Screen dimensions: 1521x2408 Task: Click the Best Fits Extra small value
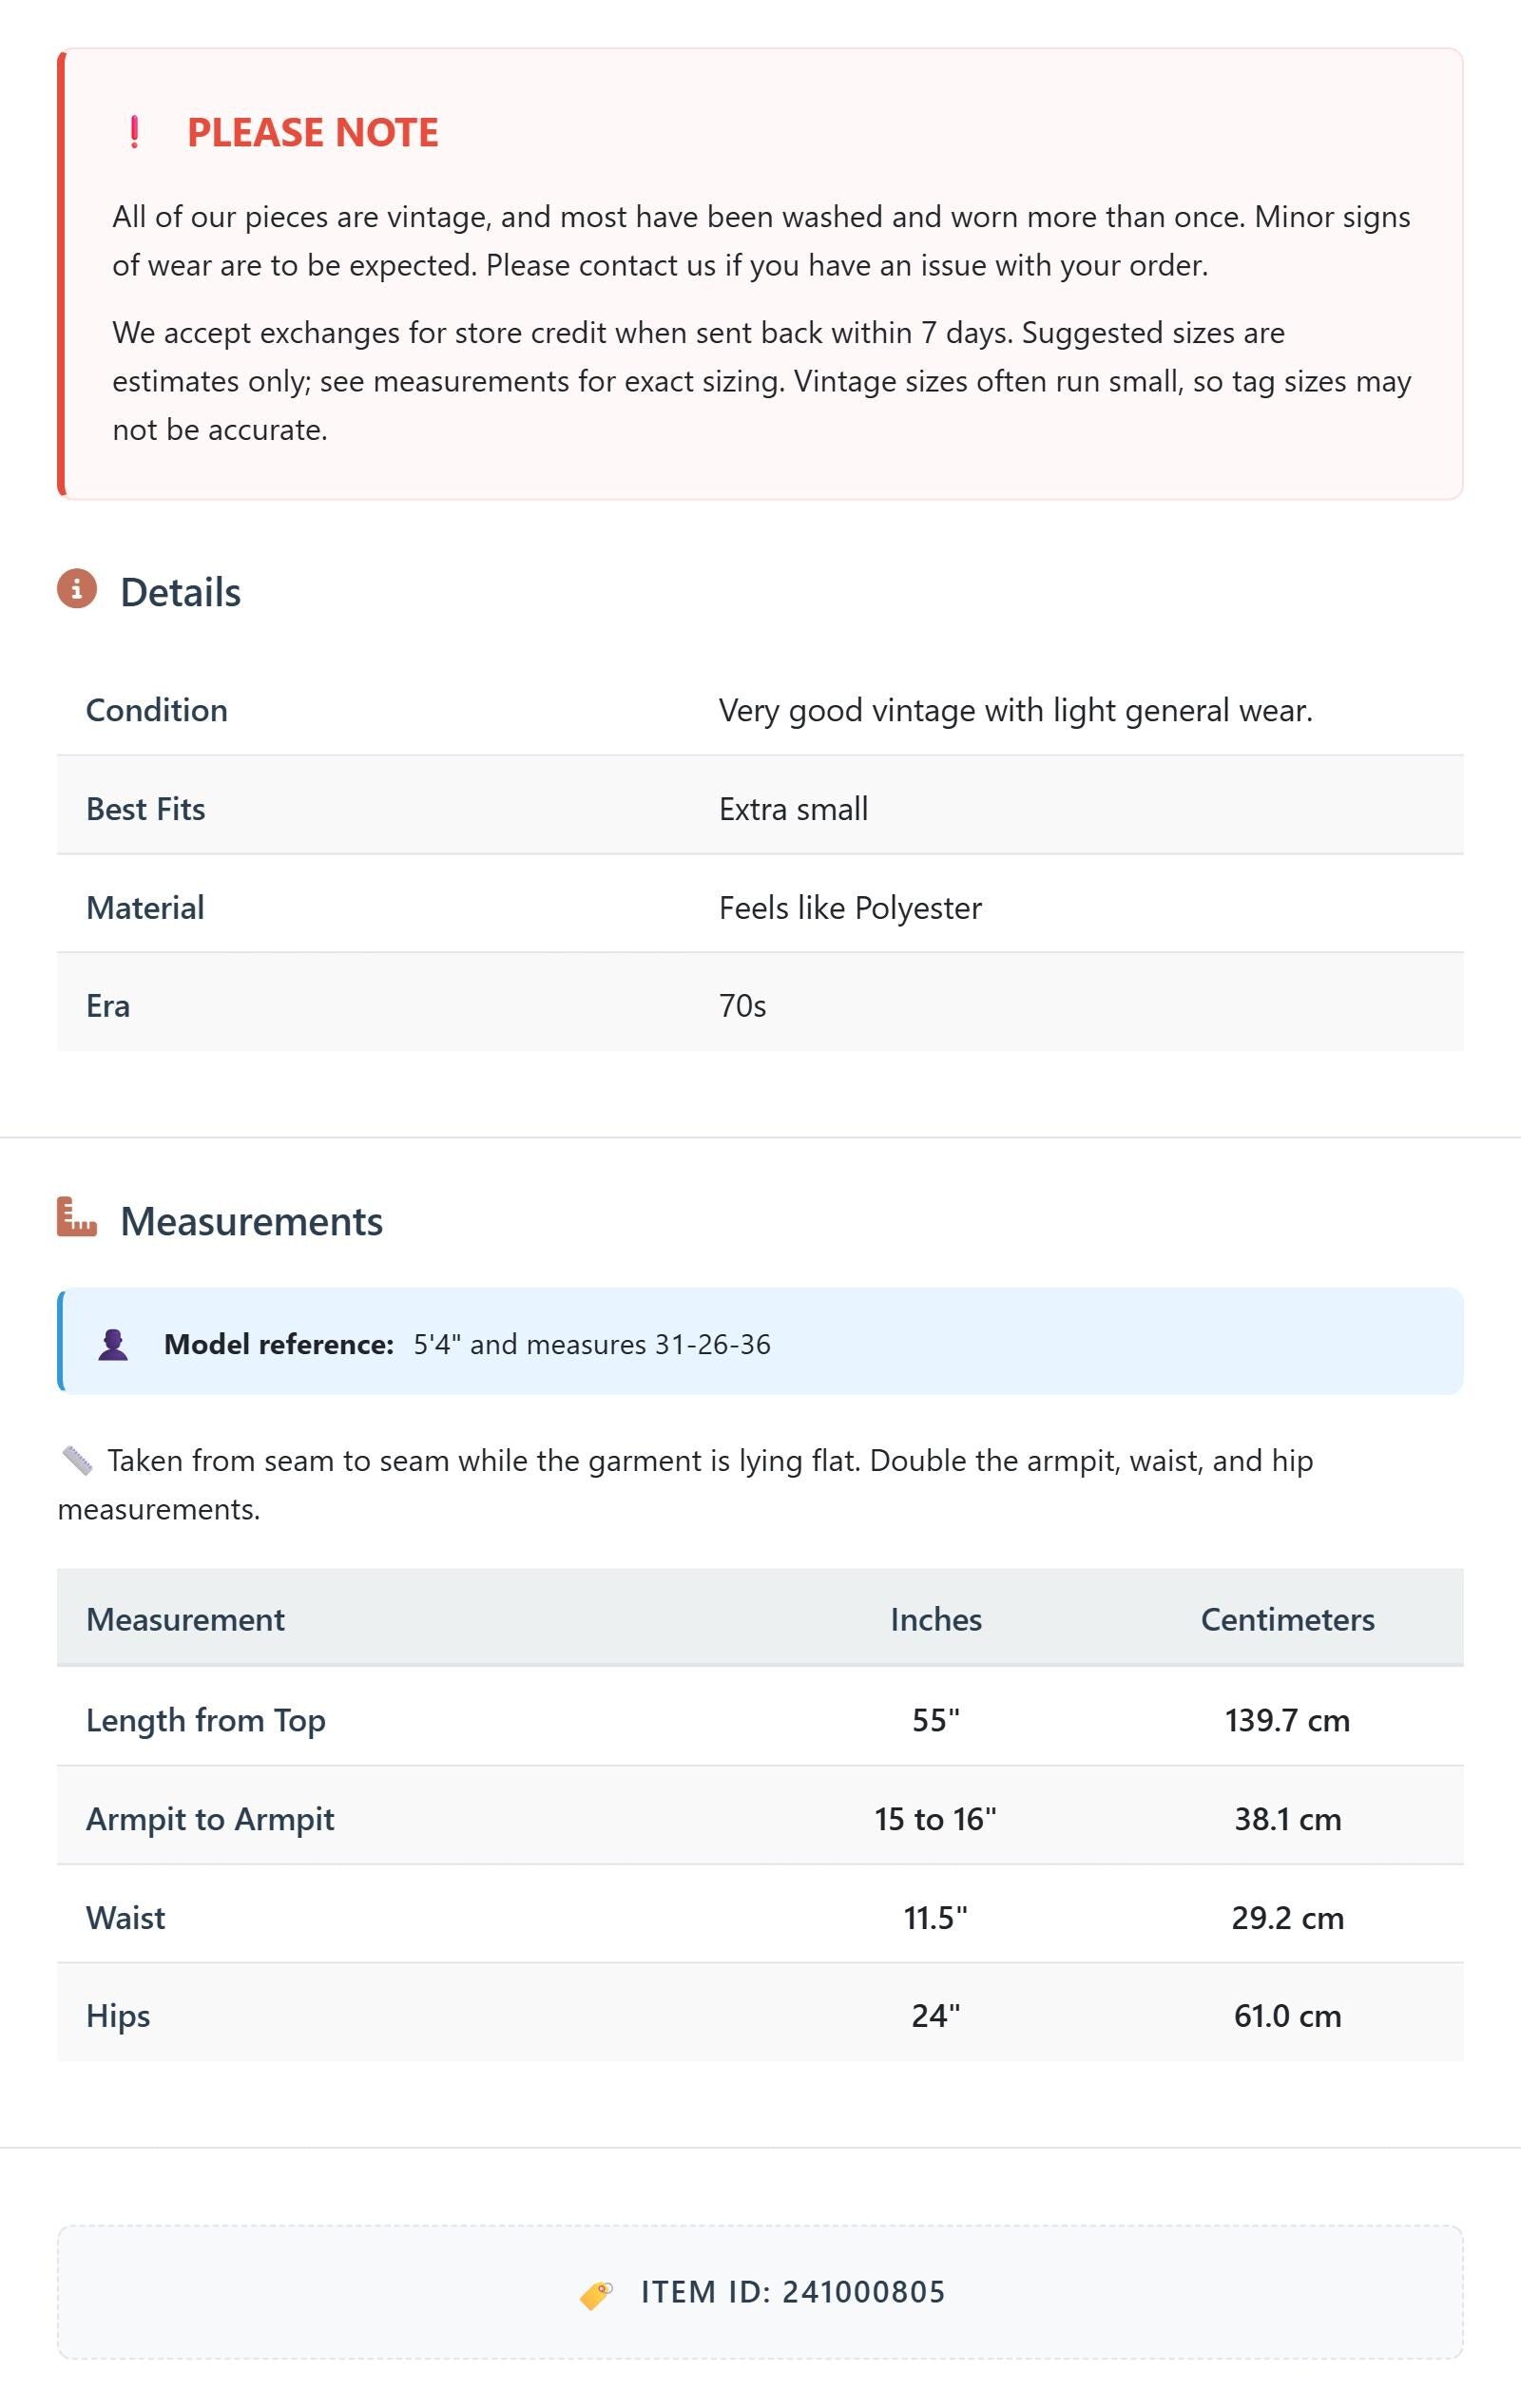pyautogui.click(x=794, y=809)
